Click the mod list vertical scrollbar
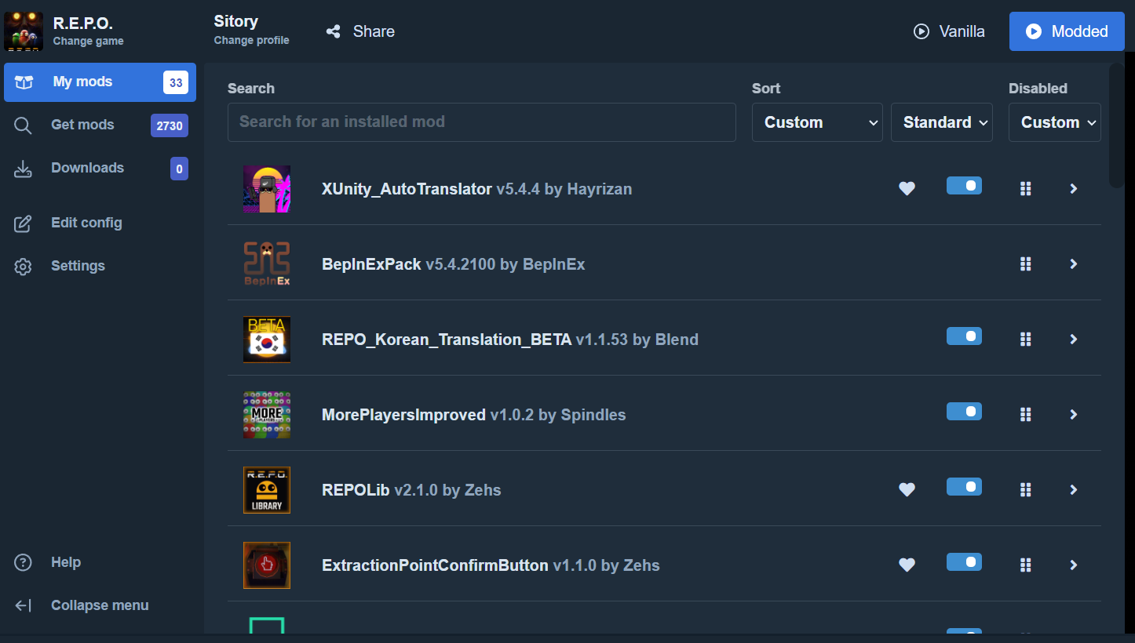The height and width of the screenshot is (643, 1135). (x=1116, y=125)
